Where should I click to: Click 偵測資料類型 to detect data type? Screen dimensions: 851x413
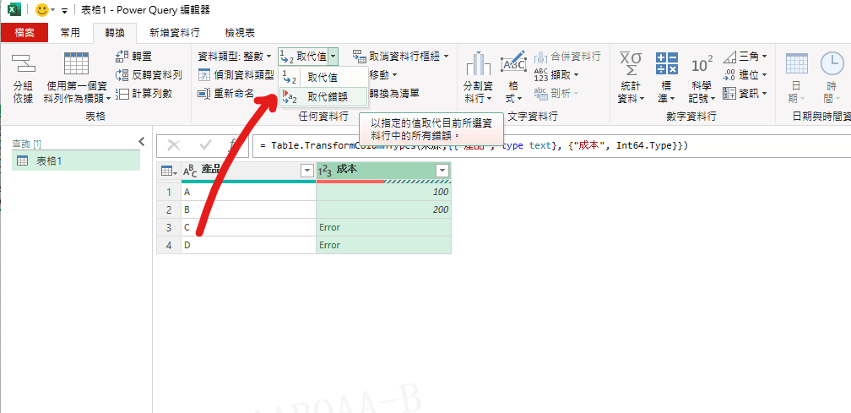coord(236,75)
